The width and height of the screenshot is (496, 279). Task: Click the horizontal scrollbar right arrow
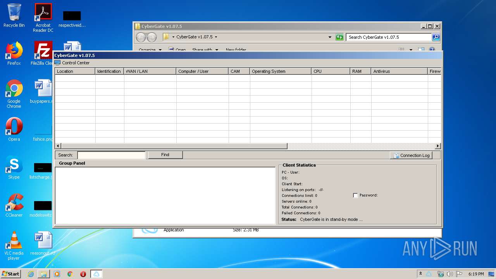pos(438,146)
